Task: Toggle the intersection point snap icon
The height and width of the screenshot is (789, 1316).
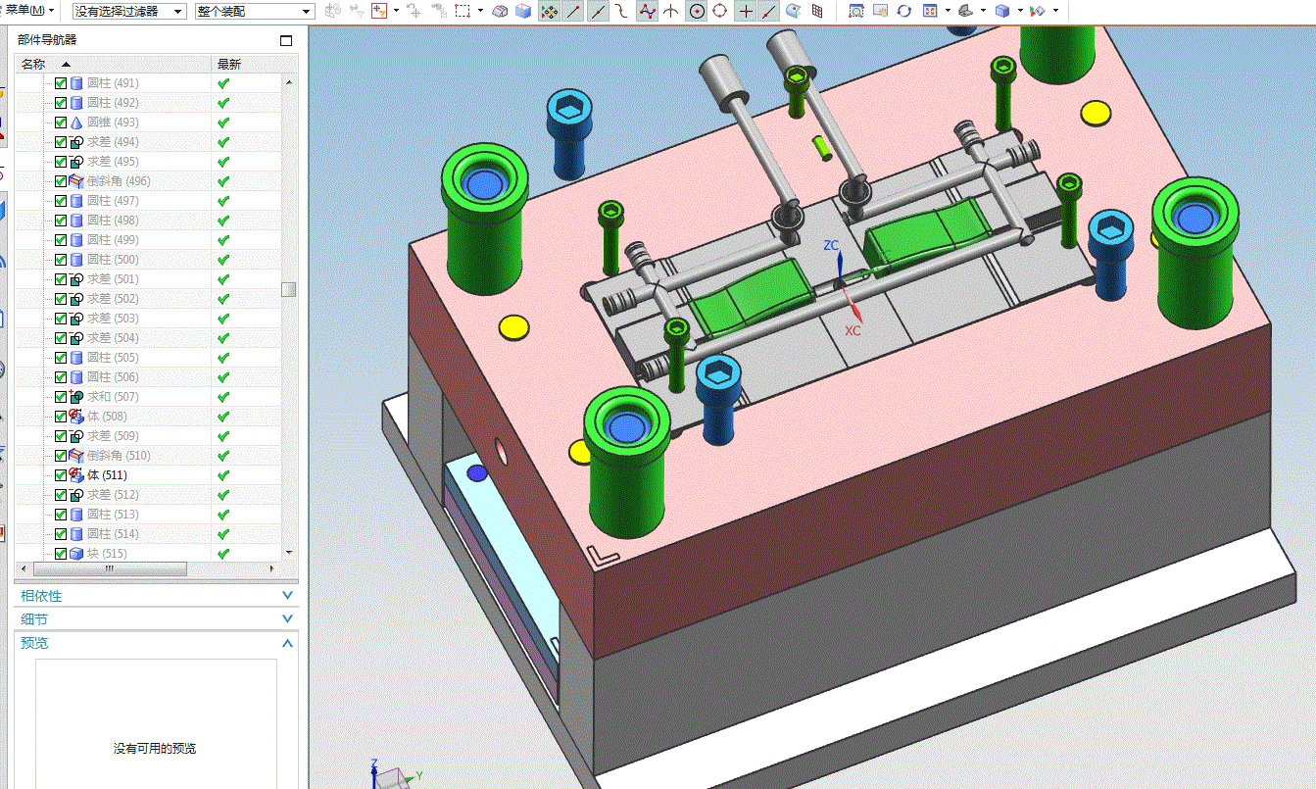Action: pyautogui.click(x=671, y=11)
